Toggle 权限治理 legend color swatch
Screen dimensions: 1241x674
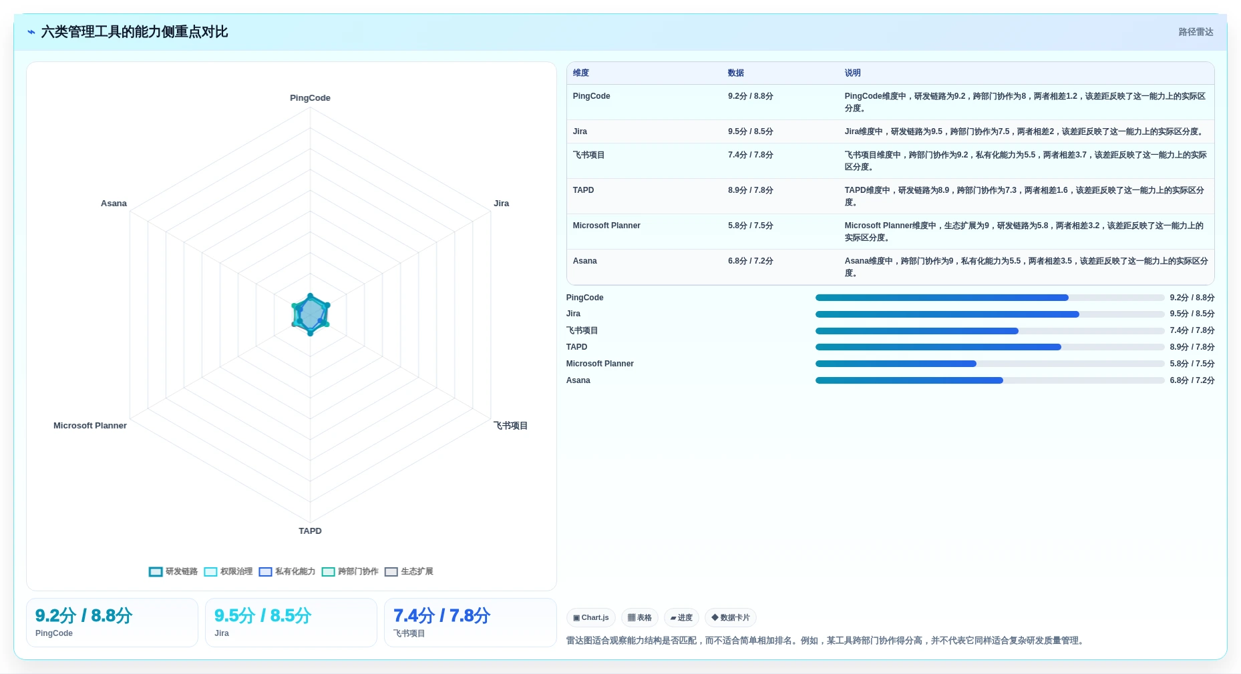[x=210, y=572]
